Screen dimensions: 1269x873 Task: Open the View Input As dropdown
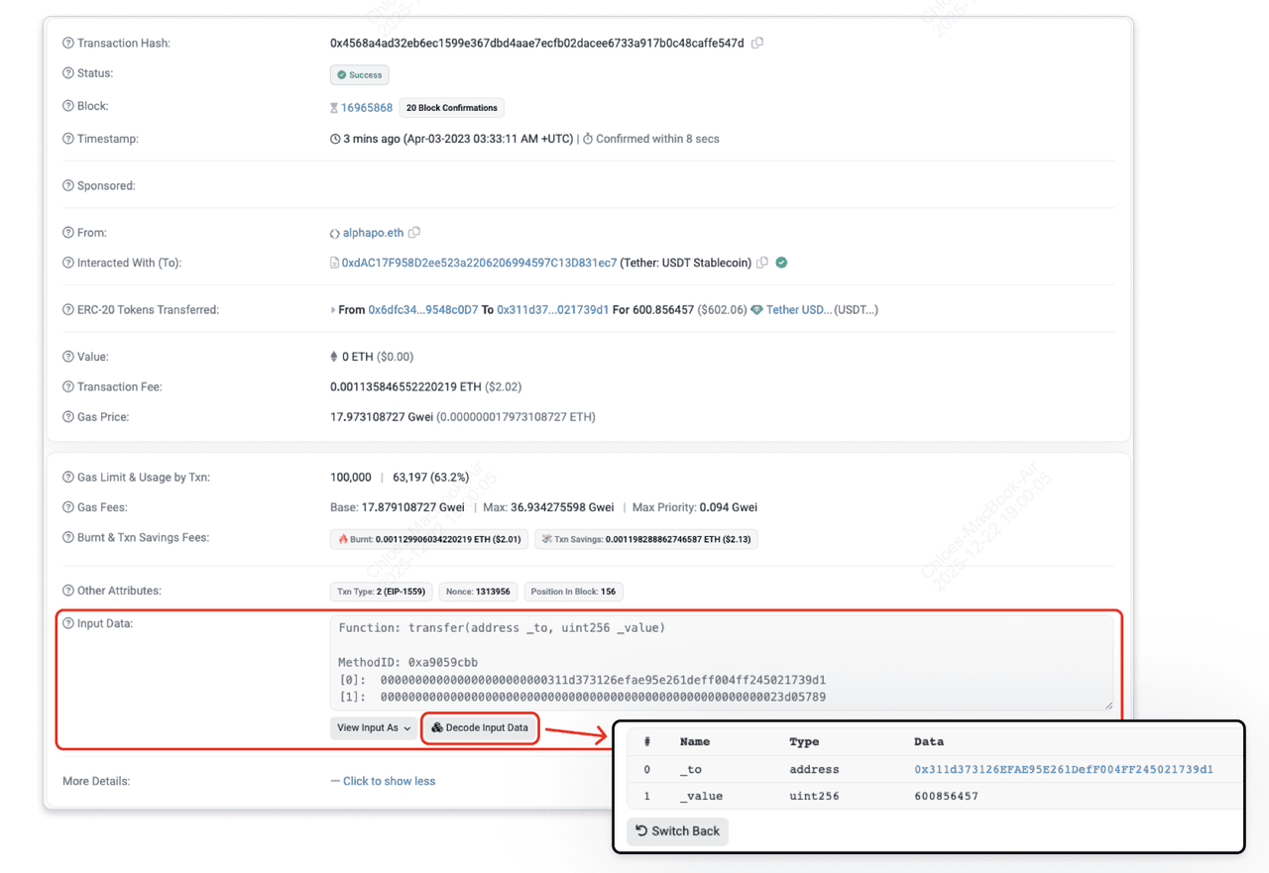(373, 727)
